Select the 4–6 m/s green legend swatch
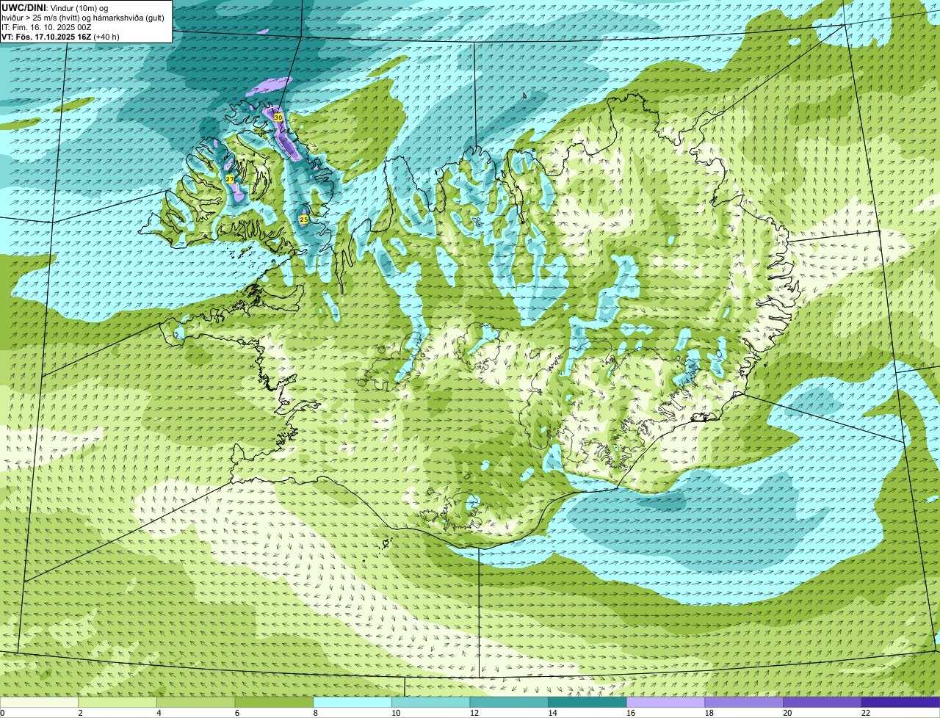Image resolution: width=940 pixels, height=718 pixels. [x=196, y=702]
